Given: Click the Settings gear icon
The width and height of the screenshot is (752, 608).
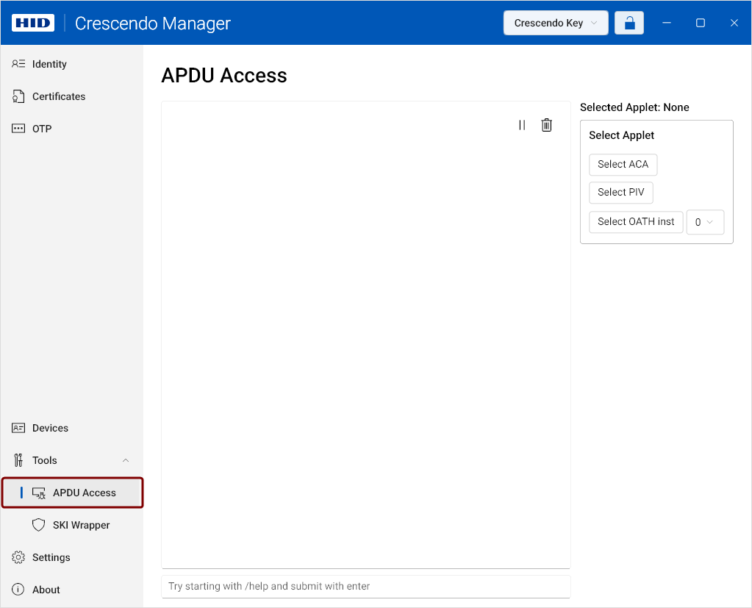Looking at the screenshot, I should 18,557.
